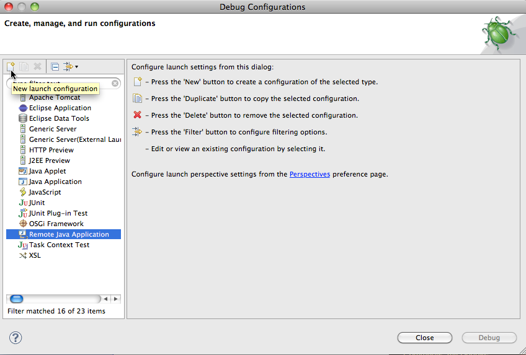
Task: Select Task Context Test entry
Action: coord(59,245)
